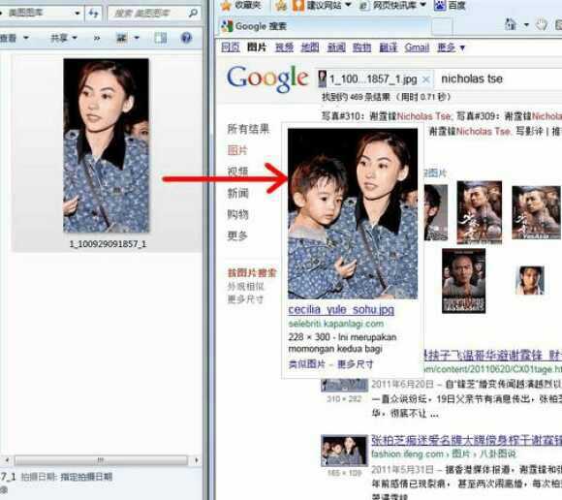
Task: Click 更多尺寸 link in image popup
Action: [x=355, y=365]
